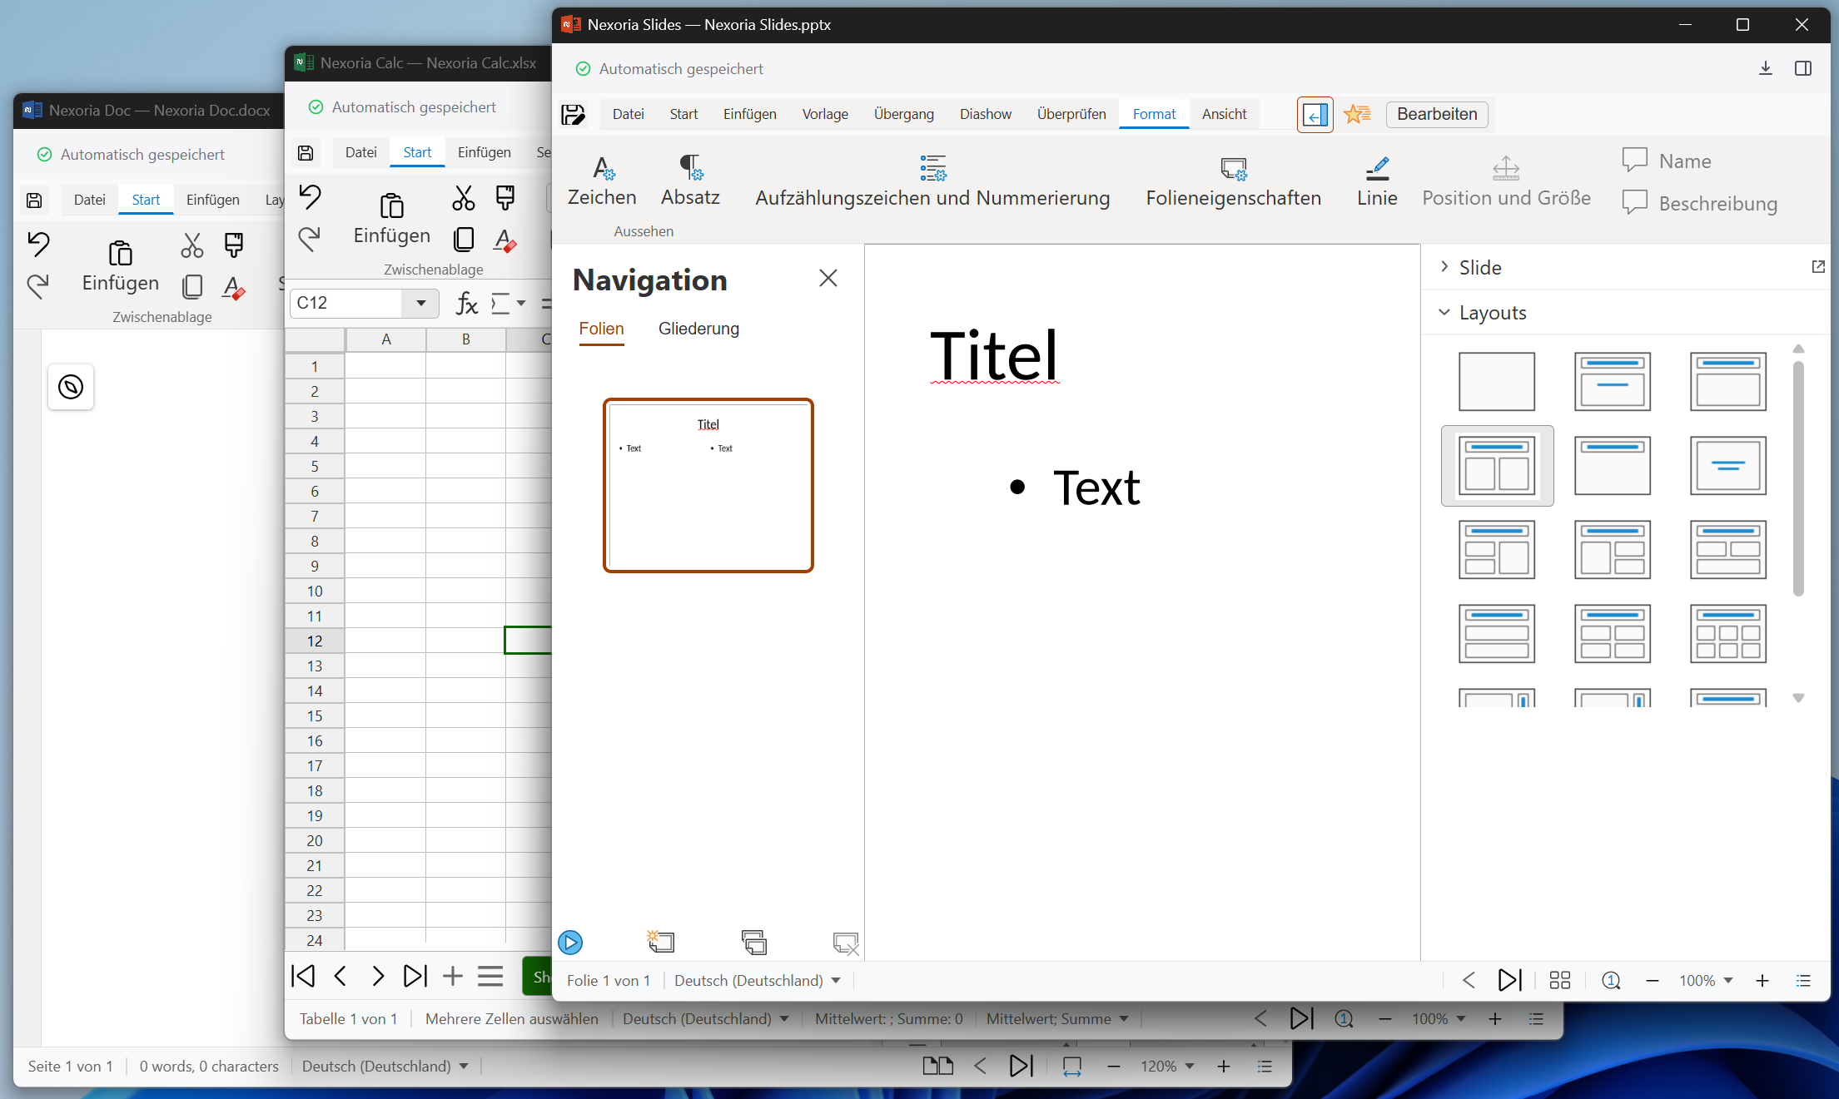
Task: Open 120% zoom dropdown in Doc
Action: [1166, 1066]
